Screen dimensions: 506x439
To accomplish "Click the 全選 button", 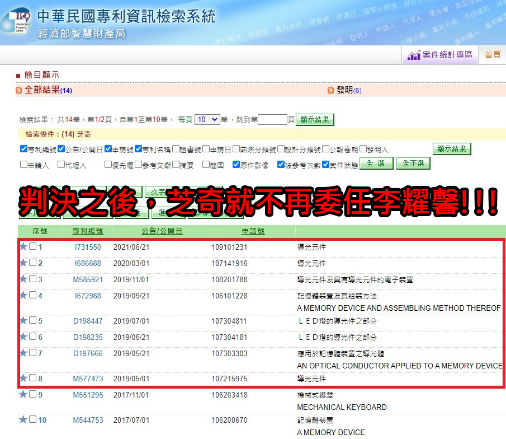I will tap(376, 164).
